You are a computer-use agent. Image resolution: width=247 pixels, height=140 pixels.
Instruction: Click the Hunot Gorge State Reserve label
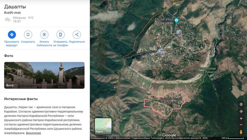[x=207, y=70]
